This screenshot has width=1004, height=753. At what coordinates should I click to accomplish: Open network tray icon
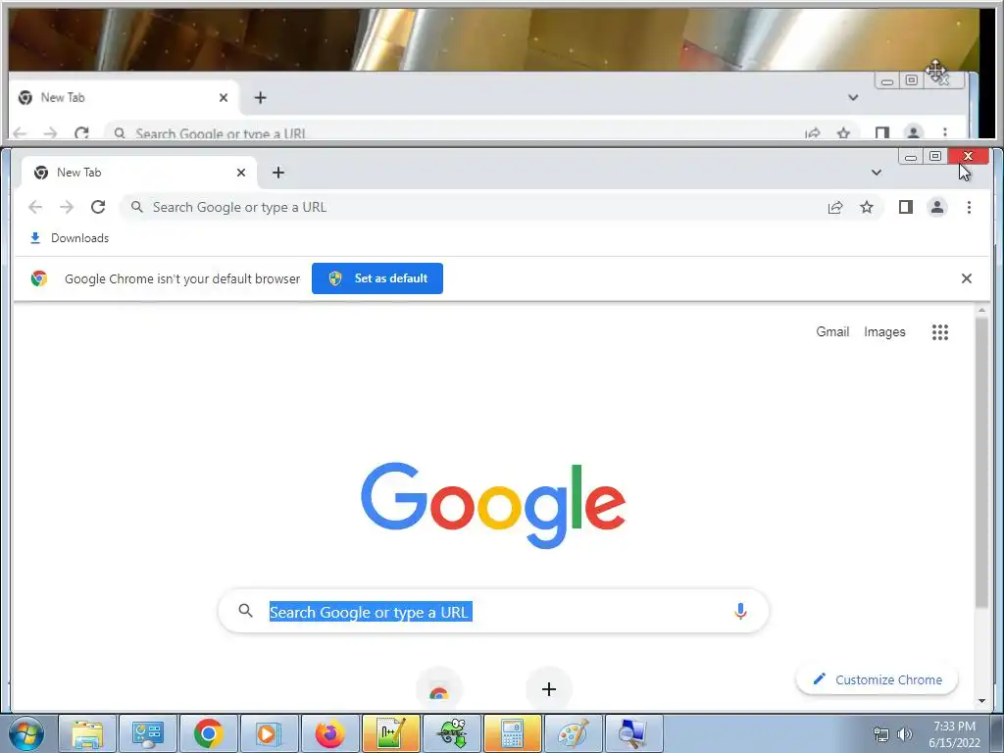pyautogui.click(x=881, y=734)
